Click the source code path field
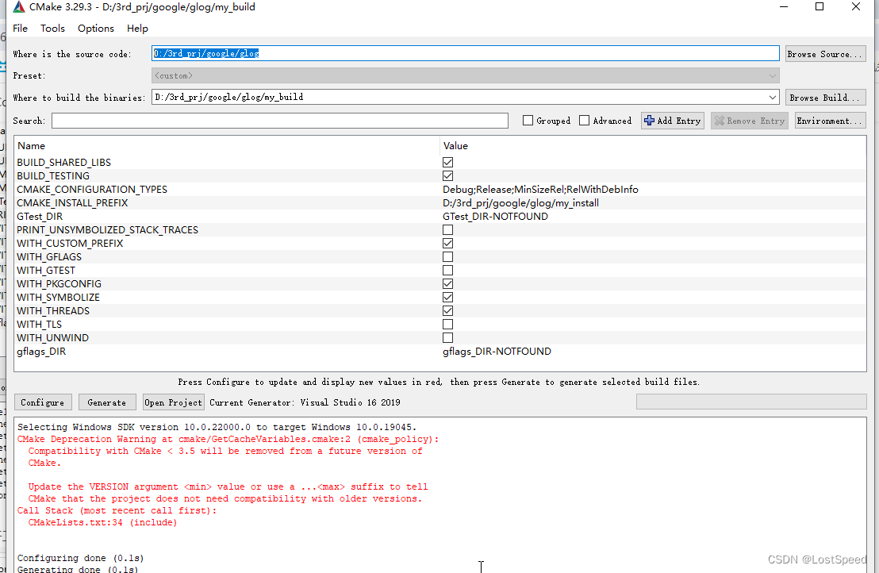 [466, 53]
